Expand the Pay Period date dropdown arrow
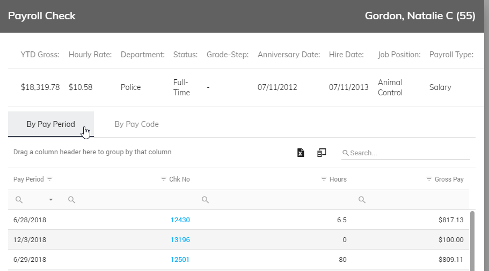 click(51, 200)
